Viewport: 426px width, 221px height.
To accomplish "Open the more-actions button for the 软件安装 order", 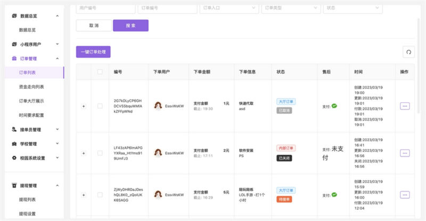I will pos(405,153).
